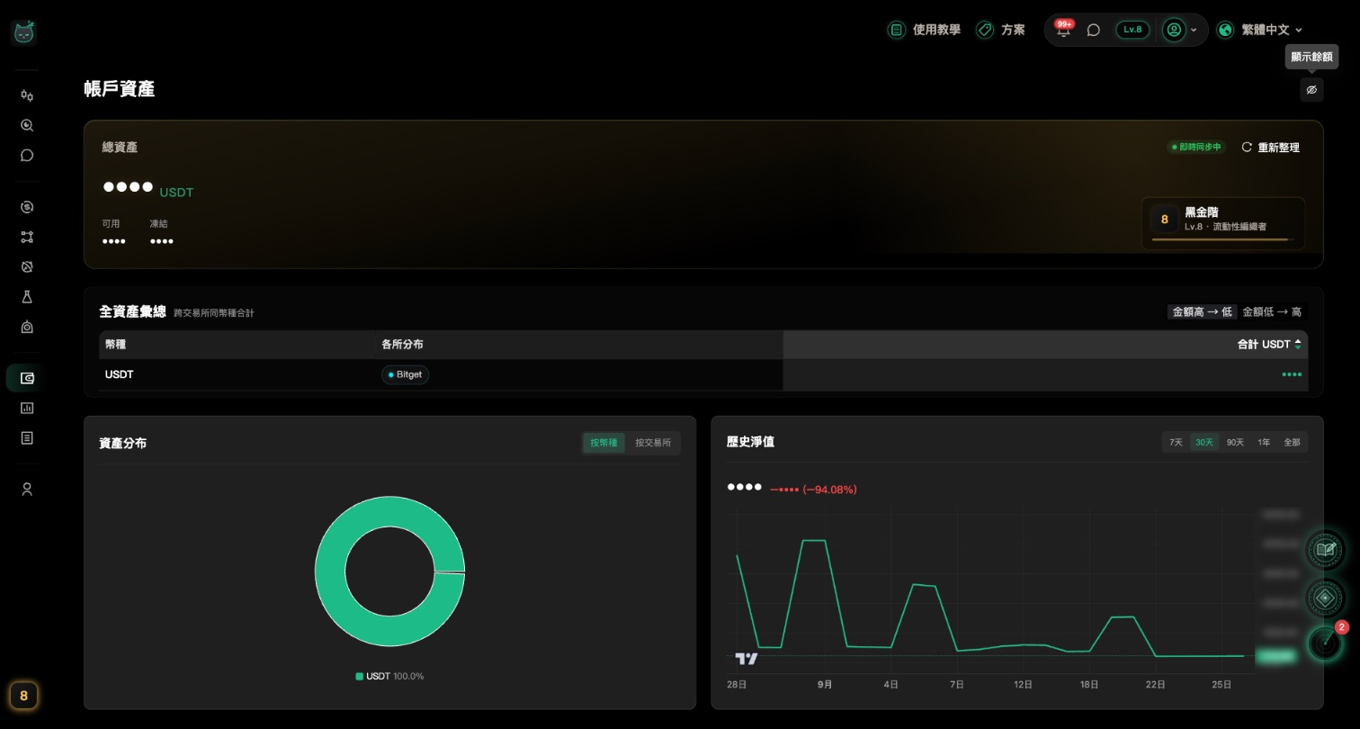Open the 黑金階 level progress card

click(1223, 223)
